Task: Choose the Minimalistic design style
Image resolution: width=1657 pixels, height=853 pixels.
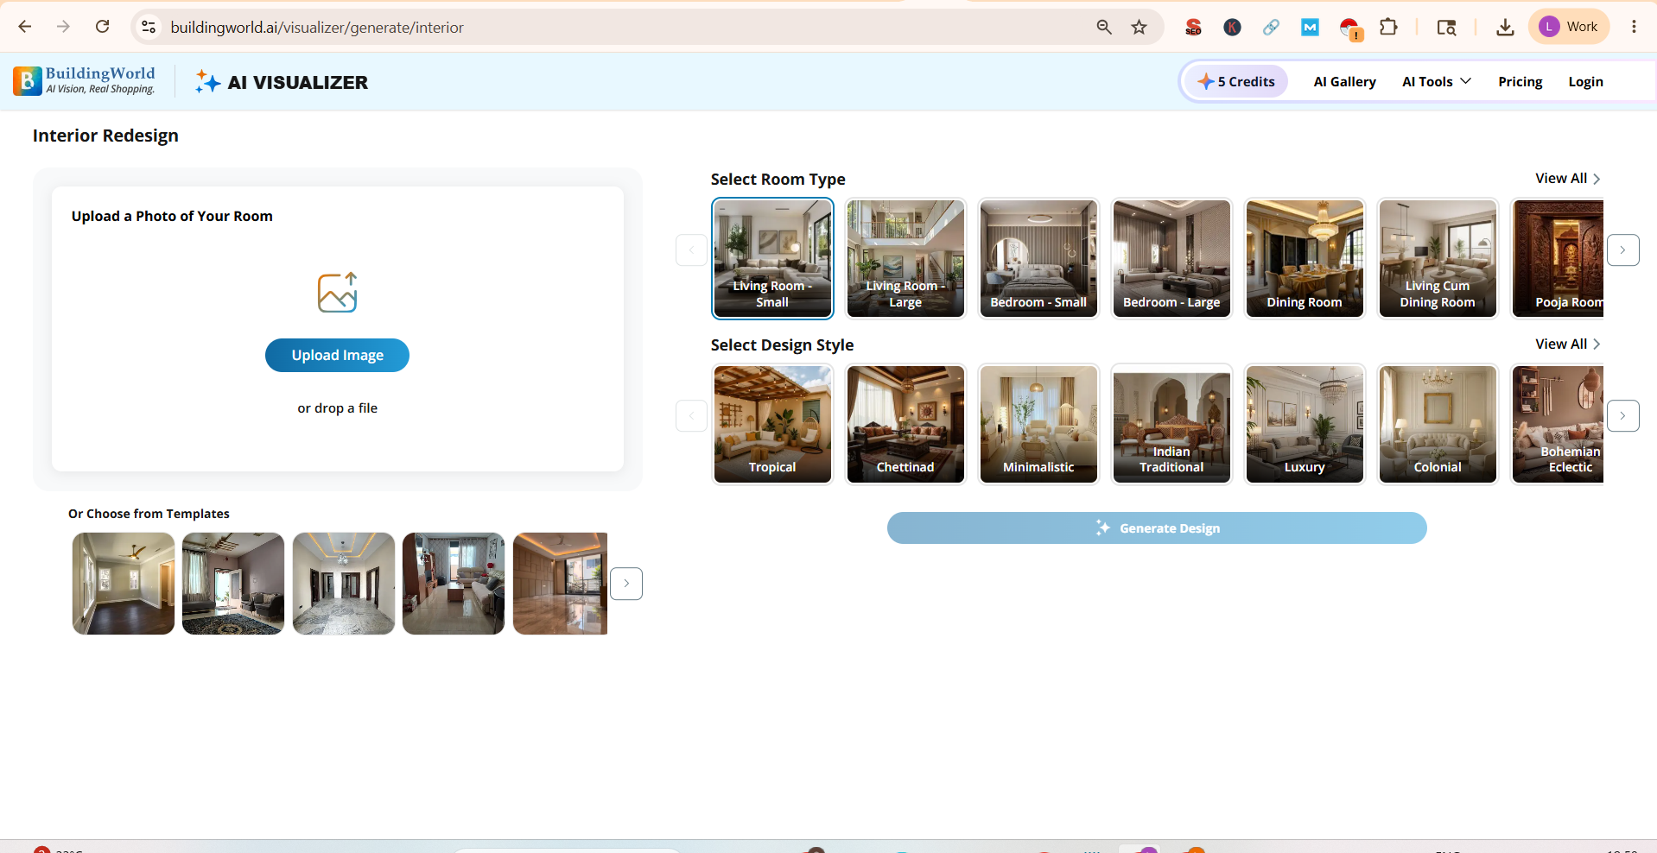Action: tap(1038, 424)
